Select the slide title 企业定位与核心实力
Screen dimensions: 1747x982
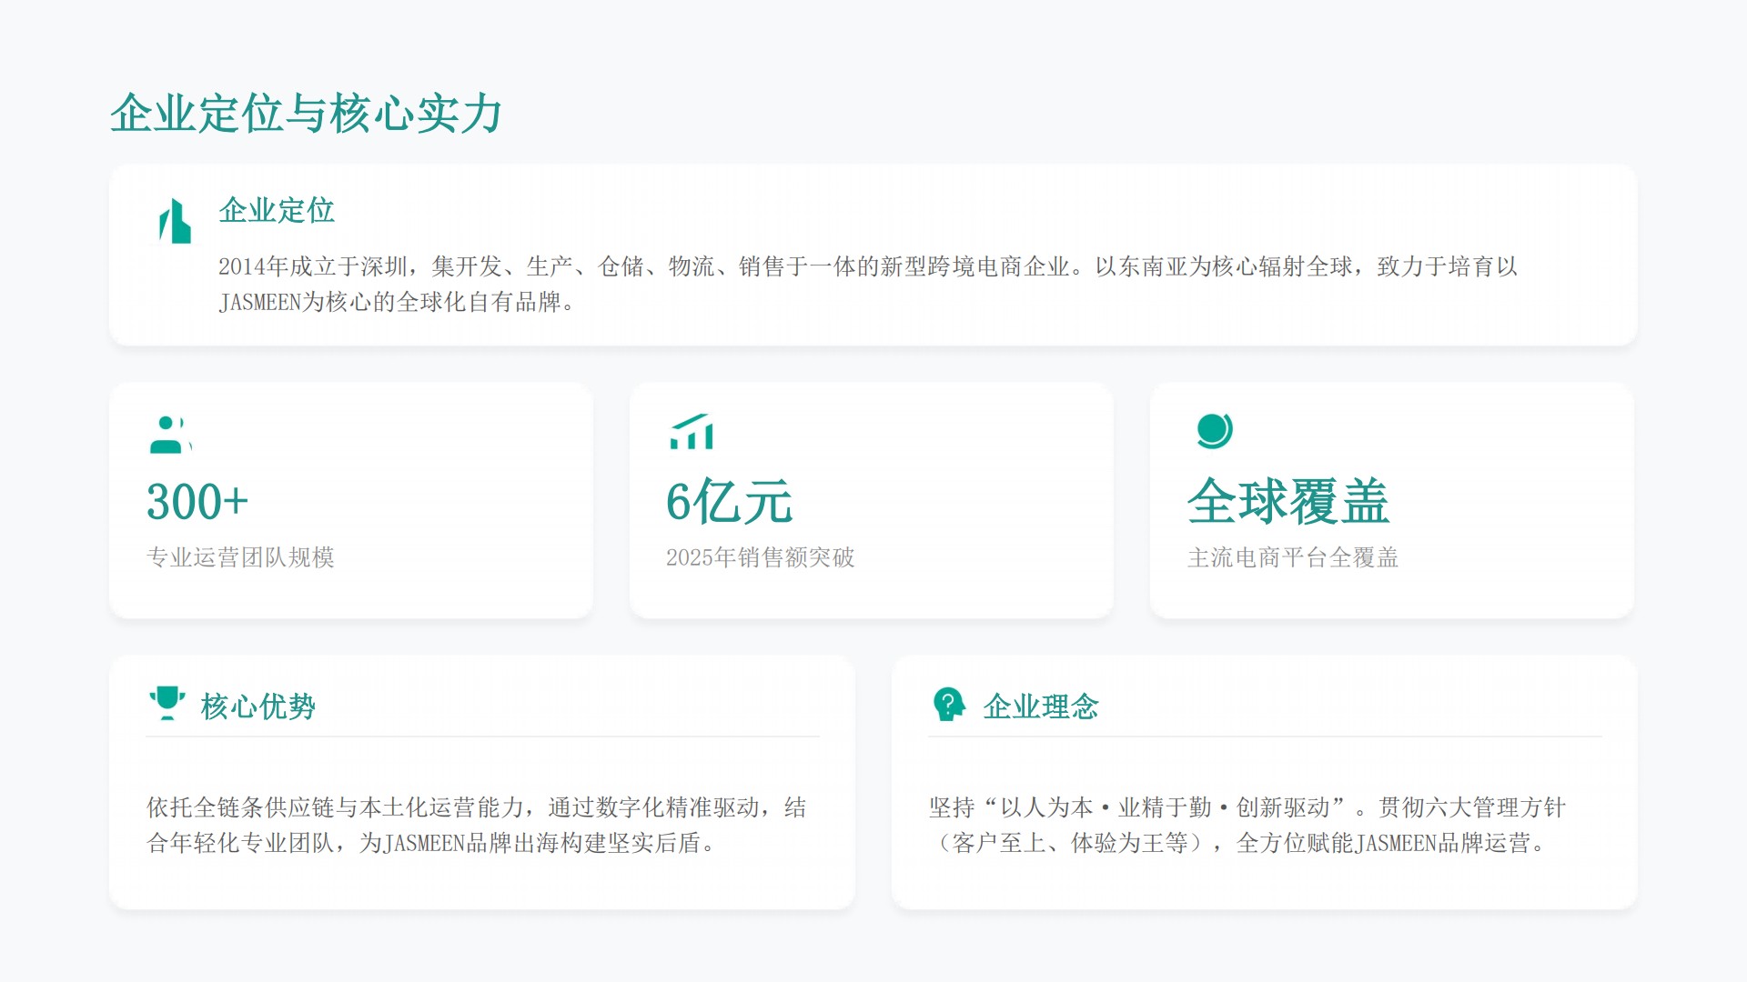coord(306,114)
